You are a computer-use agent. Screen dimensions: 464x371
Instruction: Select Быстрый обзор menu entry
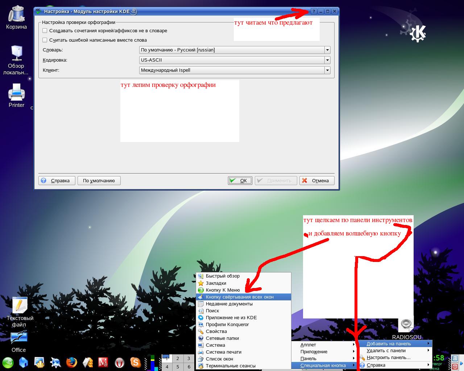[x=244, y=276]
